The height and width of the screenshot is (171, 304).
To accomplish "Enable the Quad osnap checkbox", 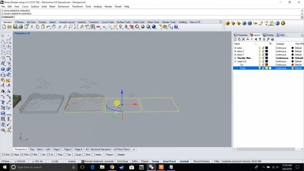I will tap(74, 155).
